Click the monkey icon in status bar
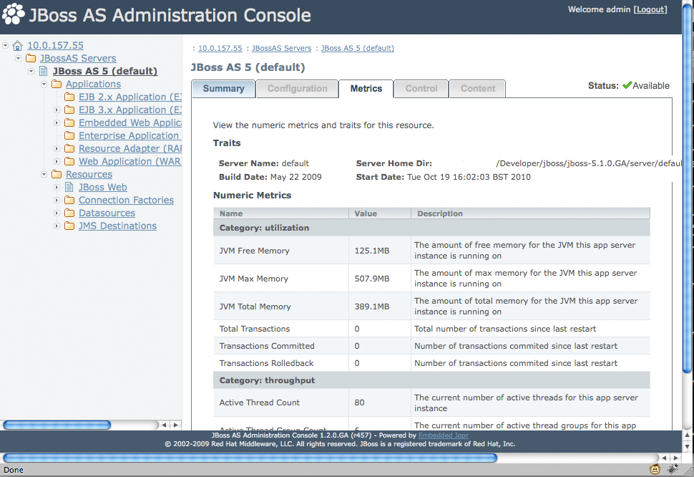Screen dimensions: 694x477 (x=655, y=468)
